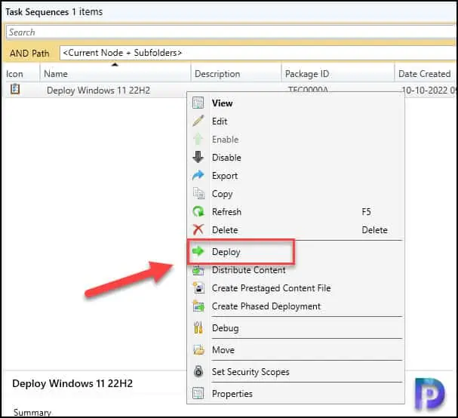This screenshot has width=458, height=418.
Task: Sort by the Description column header
Action: tap(236, 74)
